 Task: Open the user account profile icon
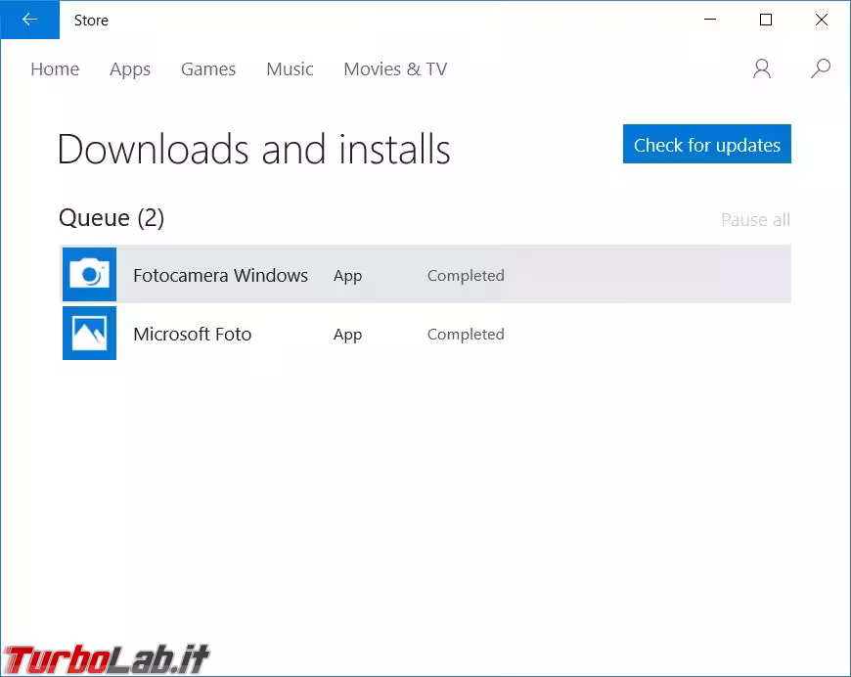coord(762,68)
